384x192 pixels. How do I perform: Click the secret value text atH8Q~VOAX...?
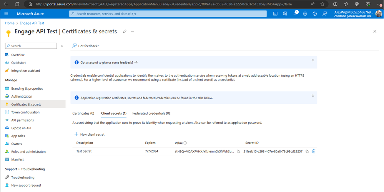coord(204,151)
